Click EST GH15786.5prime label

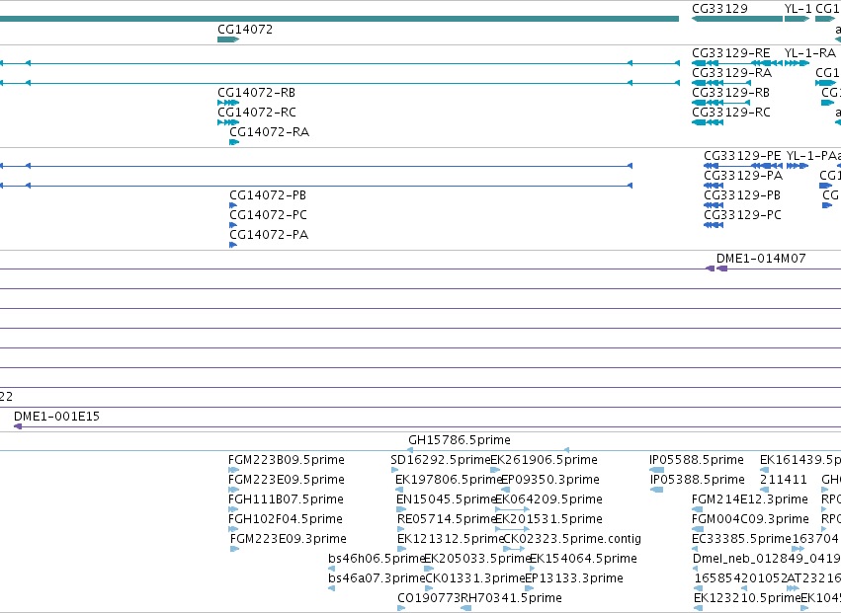pyautogui.click(x=460, y=440)
